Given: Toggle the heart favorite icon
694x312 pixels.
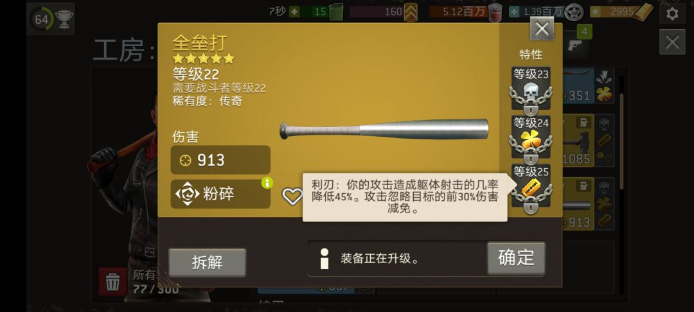Looking at the screenshot, I should click(x=292, y=196).
